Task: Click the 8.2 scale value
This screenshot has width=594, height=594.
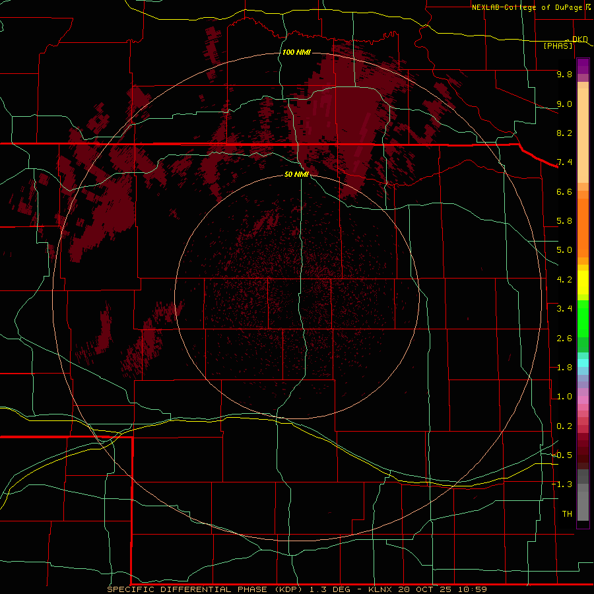Action: tap(564, 133)
